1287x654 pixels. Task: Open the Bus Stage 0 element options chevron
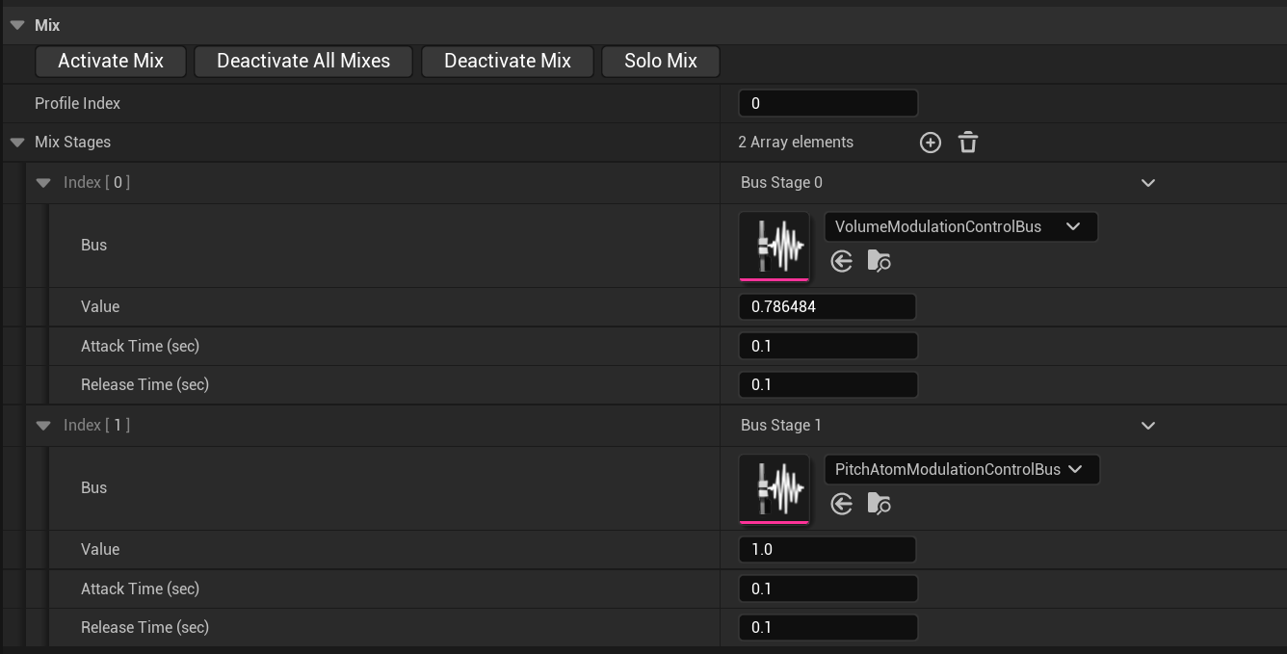coord(1147,183)
